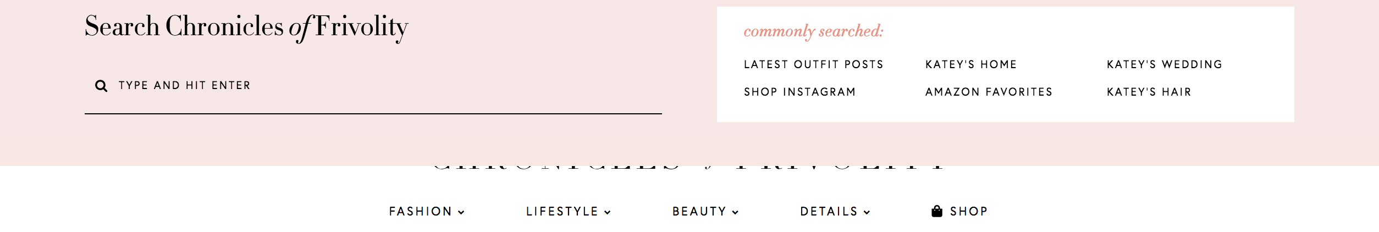Focus the Type and Hit Enter search field

click(373, 86)
